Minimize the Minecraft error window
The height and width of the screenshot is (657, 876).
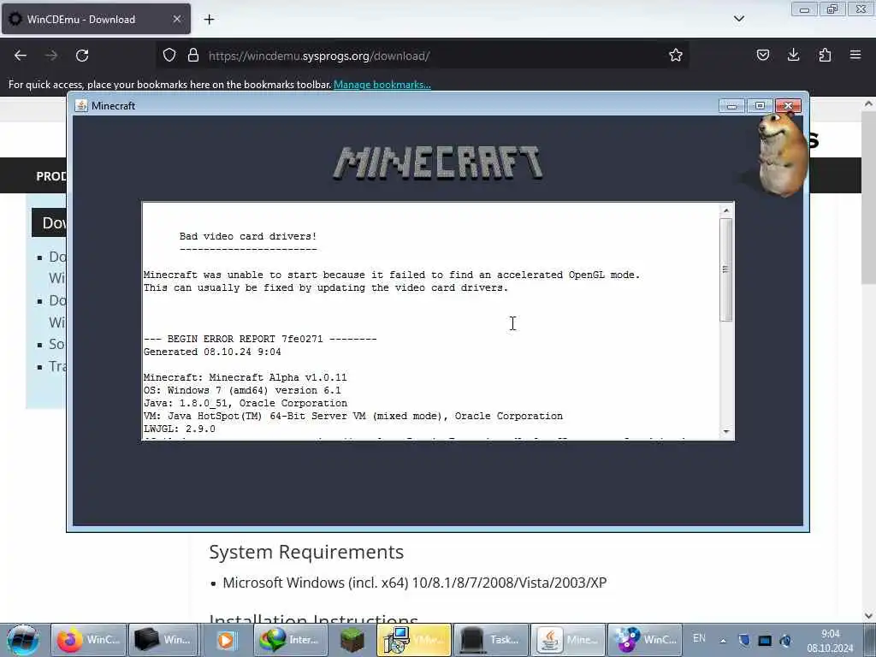(x=731, y=105)
